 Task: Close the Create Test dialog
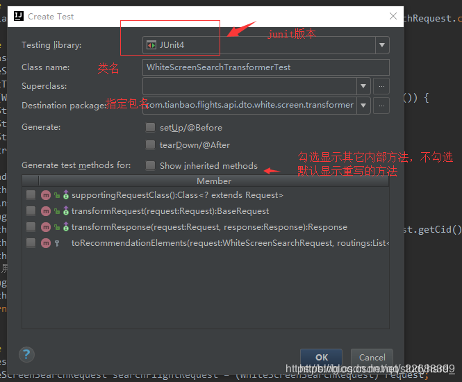point(393,16)
